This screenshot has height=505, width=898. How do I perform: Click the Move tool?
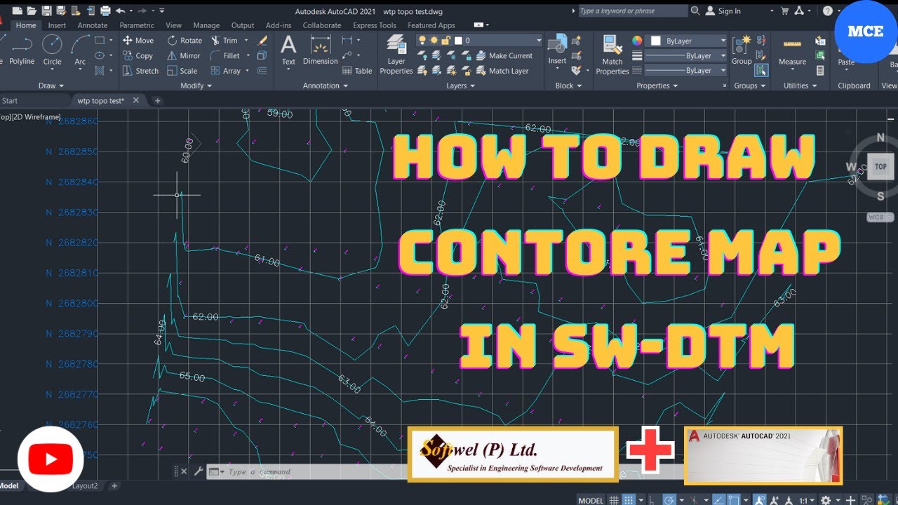point(138,41)
